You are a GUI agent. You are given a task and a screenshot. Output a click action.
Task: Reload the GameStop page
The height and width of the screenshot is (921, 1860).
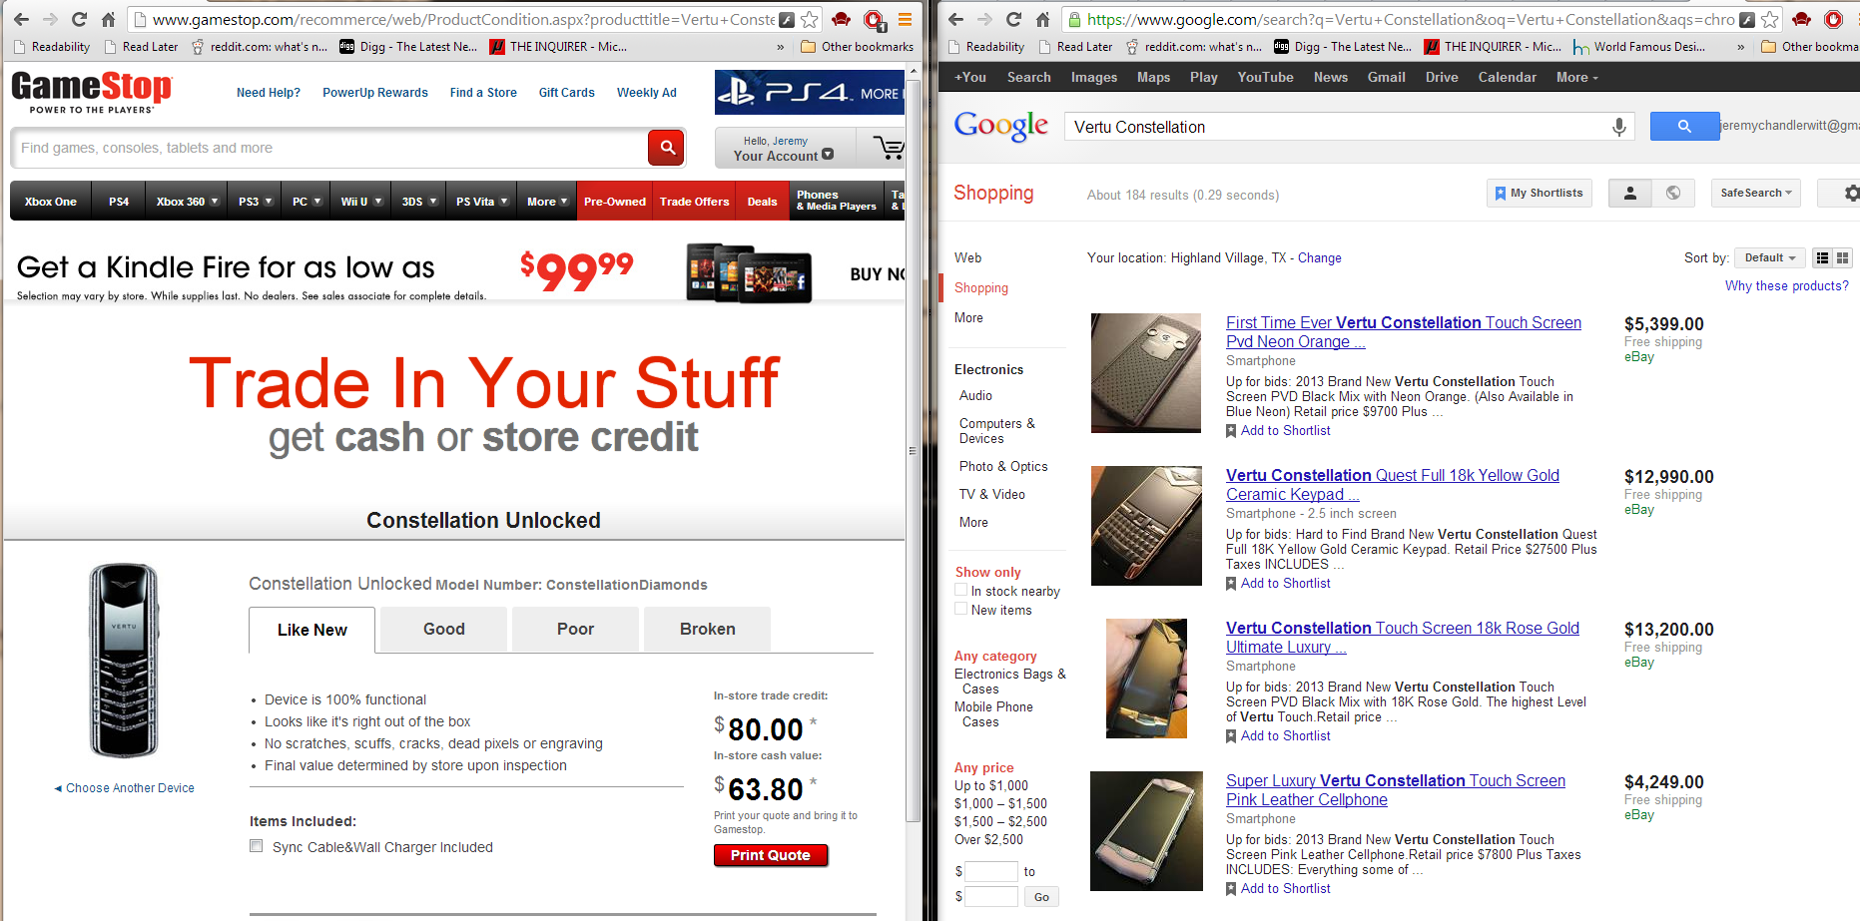click(79, 19)
